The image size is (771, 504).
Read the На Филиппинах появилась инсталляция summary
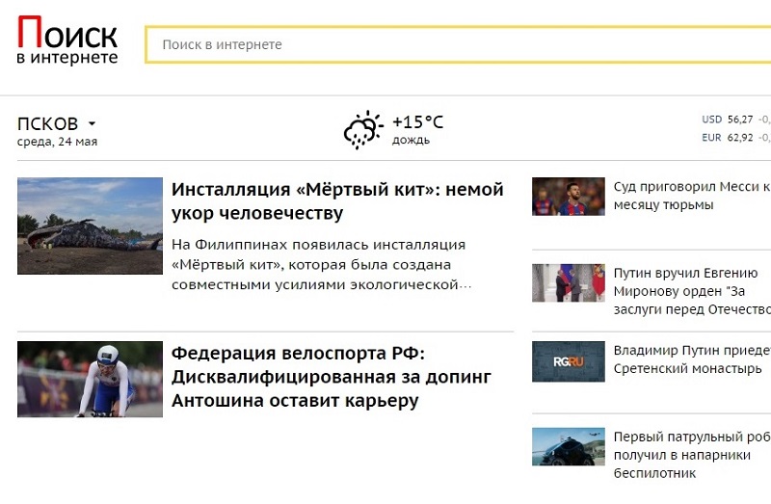tap(322, 265)
